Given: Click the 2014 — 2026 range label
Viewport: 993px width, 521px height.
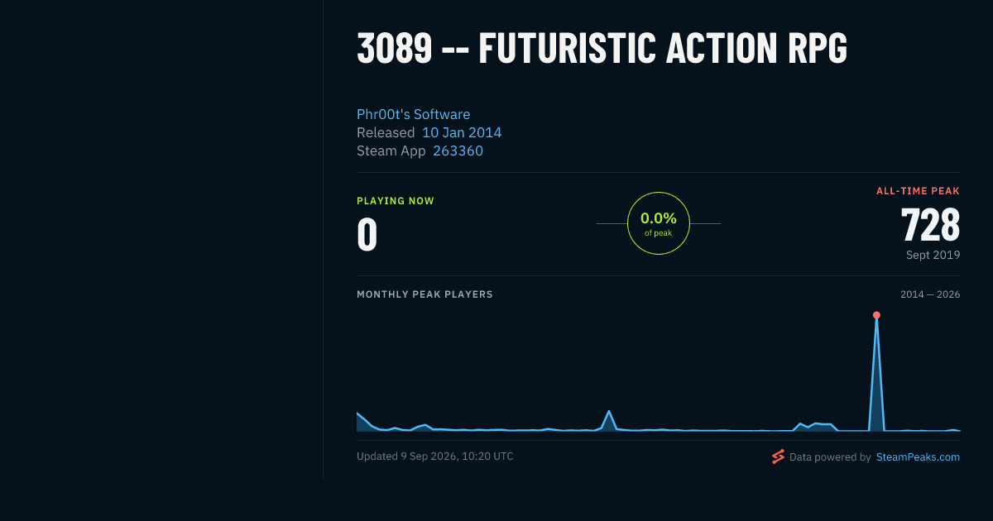Looking at the screenshot, I should 930,294.
